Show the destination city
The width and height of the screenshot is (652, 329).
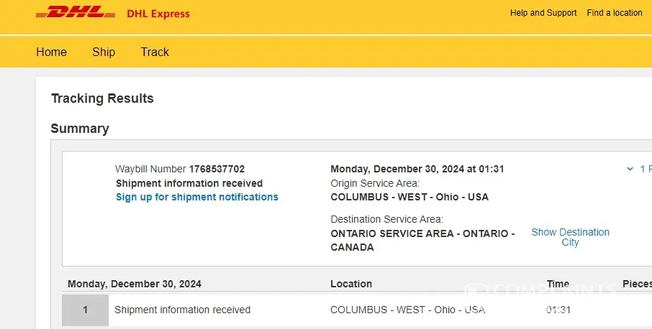[570, 237]
